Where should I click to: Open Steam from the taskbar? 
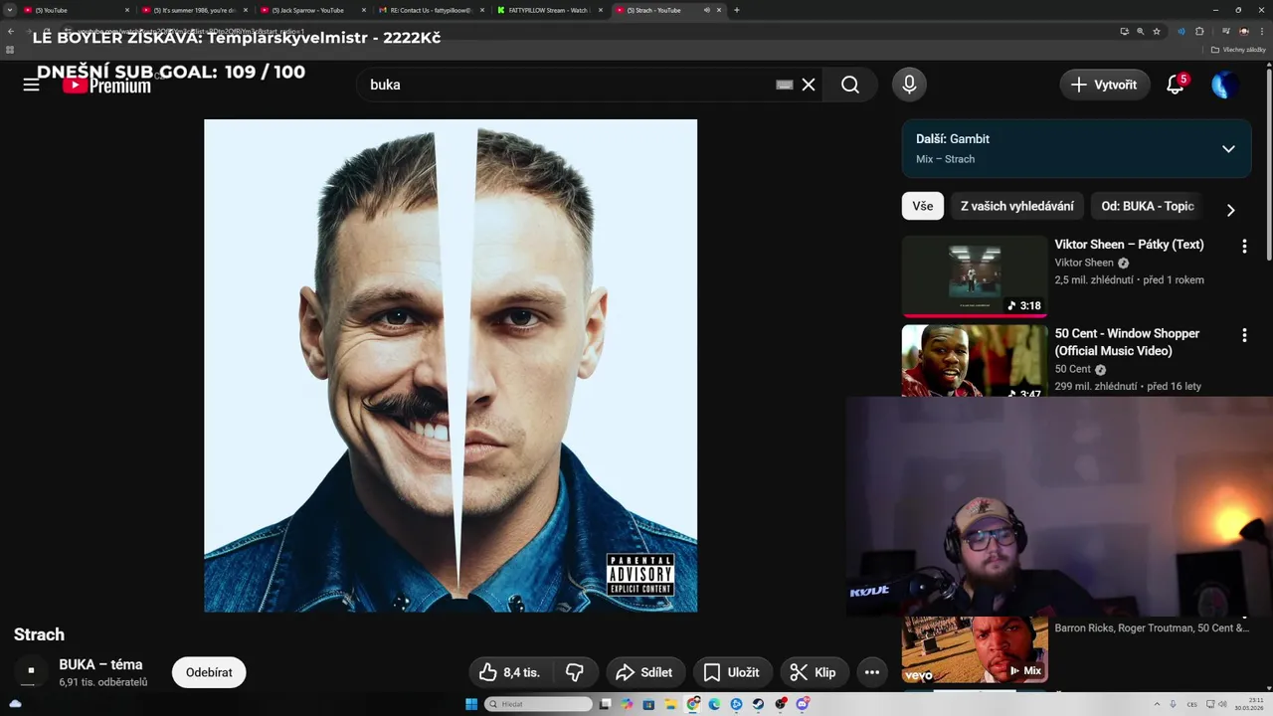tap(758, 704)
